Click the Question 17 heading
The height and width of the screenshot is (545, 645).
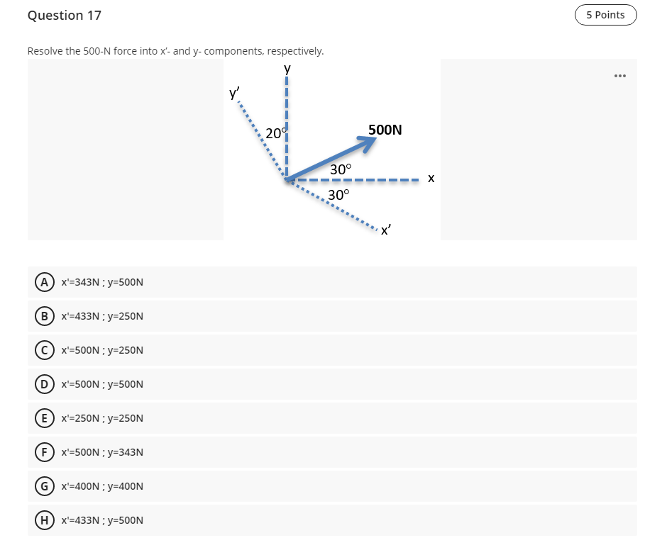[x=65, y=15]
